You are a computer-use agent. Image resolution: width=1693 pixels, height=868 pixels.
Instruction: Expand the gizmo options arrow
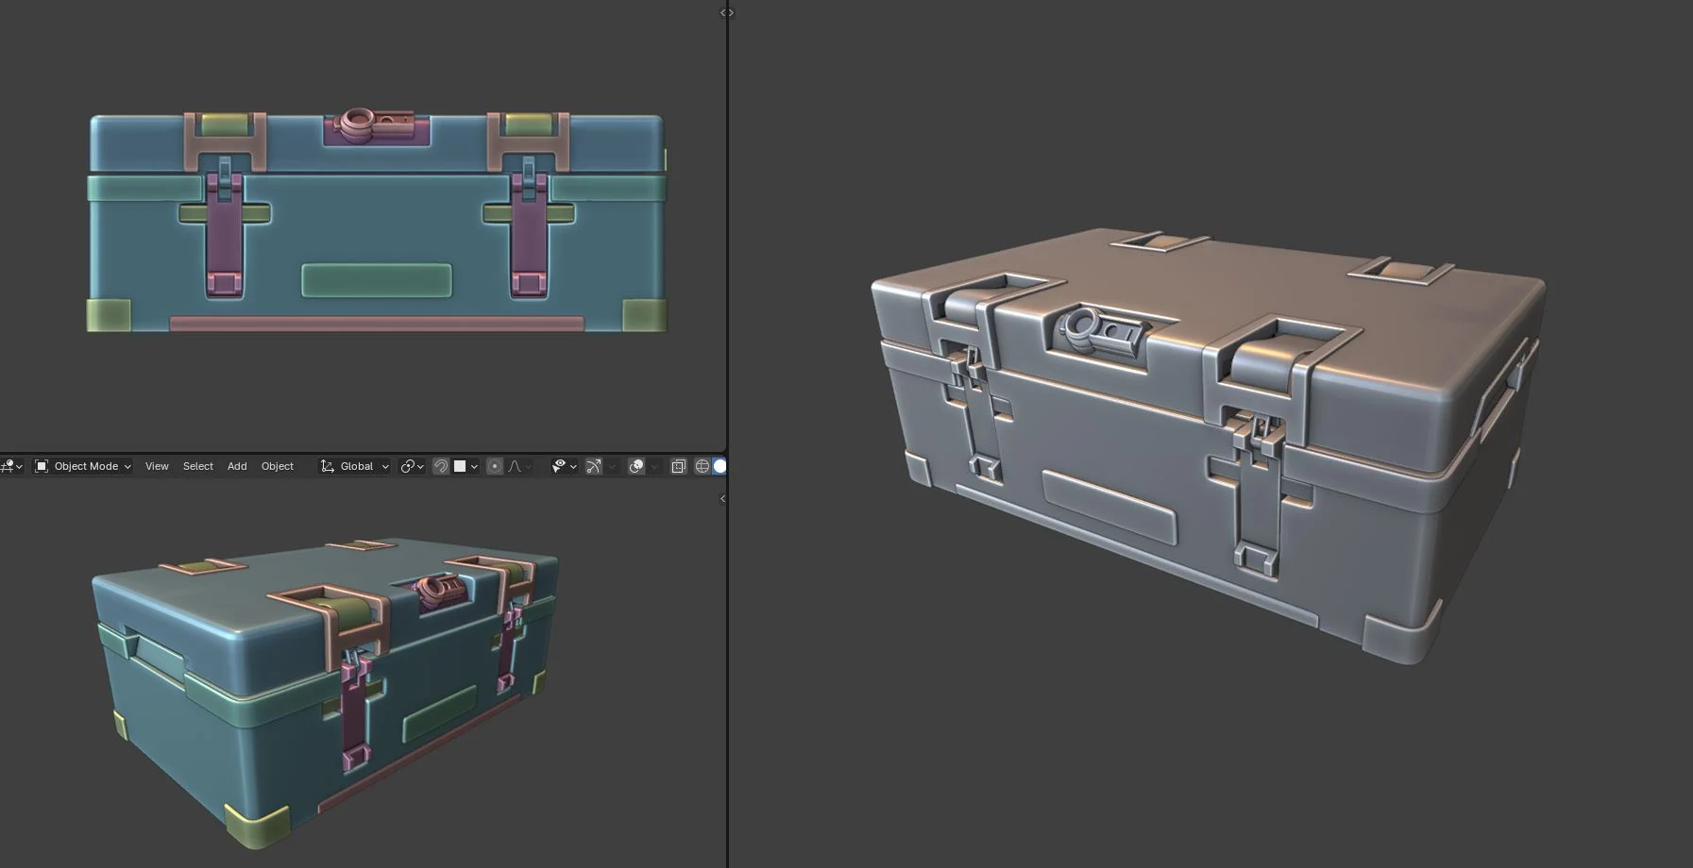(x=612, y=466)
